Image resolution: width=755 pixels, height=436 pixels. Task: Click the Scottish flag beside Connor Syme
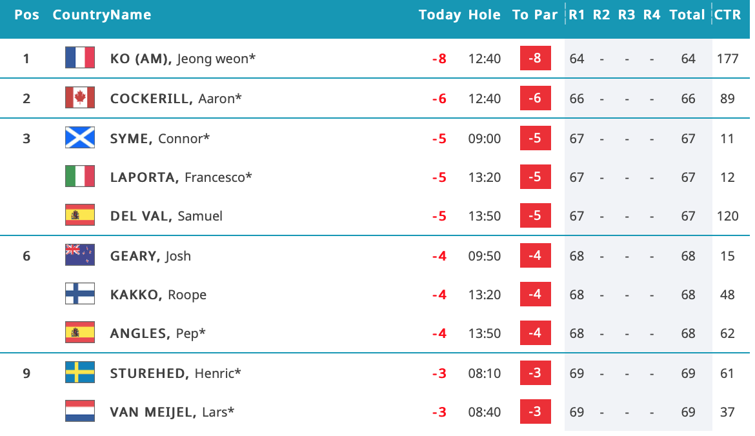pos(80,137)
